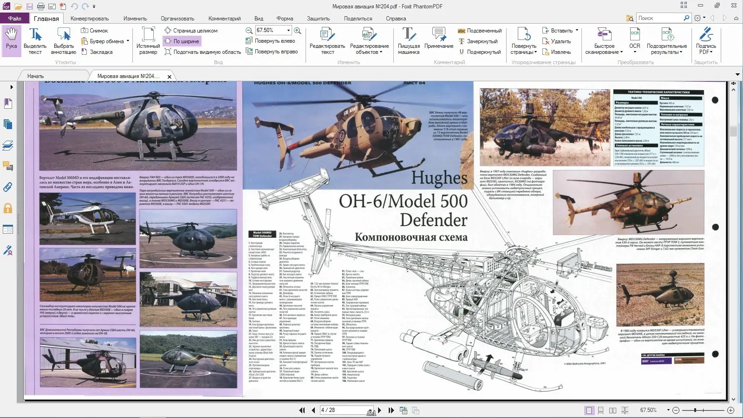The height and width of the screenshot is (418, 743).
Task: Rotate view with Повернуть влево
Action: click(270, 41)
